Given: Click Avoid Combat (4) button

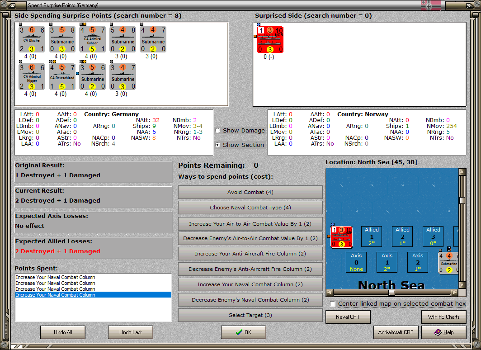Looking at the screenshot, I should coord(250,192).
